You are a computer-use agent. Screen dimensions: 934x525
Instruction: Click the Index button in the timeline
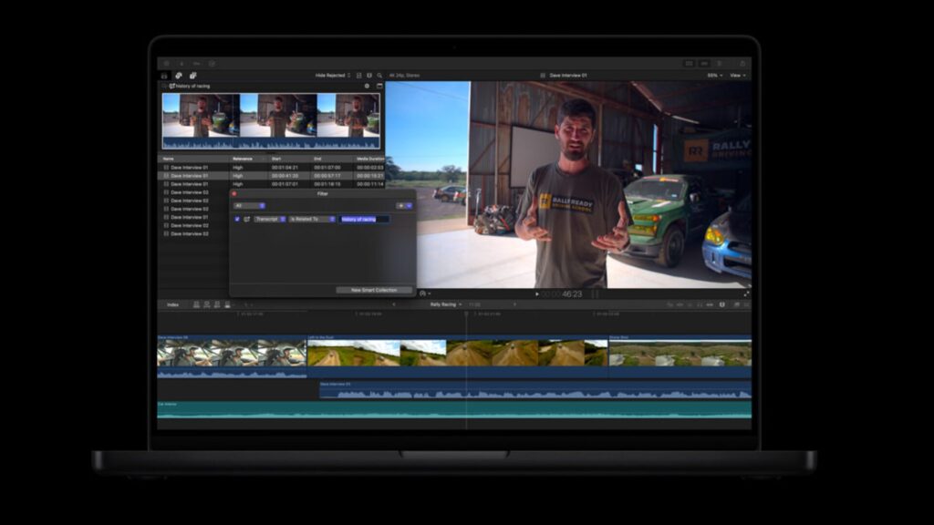point(172,304)
